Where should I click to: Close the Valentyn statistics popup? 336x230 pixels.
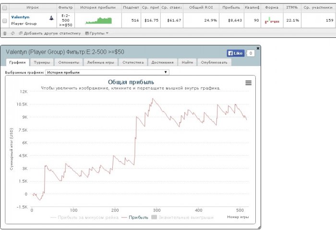258,48
